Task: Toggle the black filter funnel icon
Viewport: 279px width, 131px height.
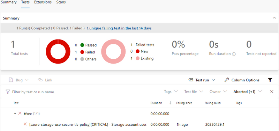Action: [x=270, y=80]
